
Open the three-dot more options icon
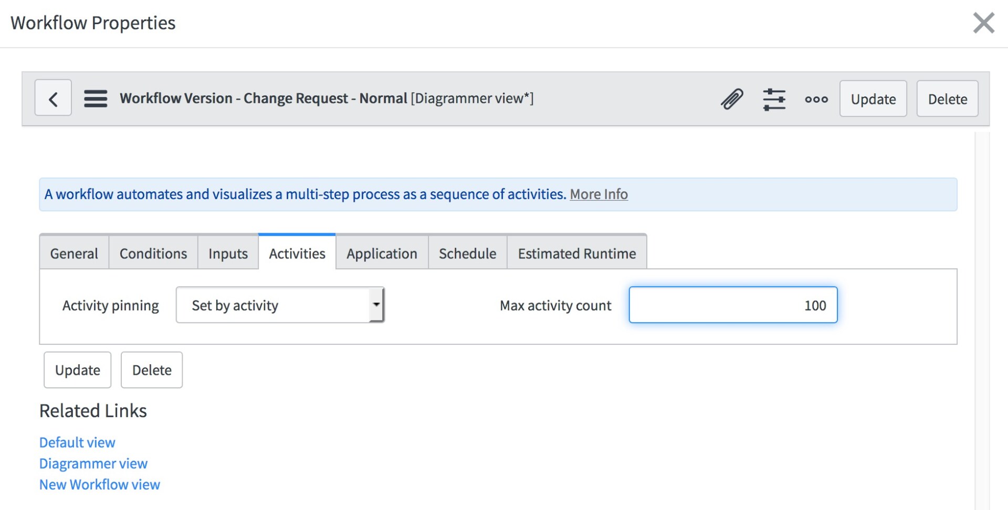pyautogui.click(x=816, y=99)
